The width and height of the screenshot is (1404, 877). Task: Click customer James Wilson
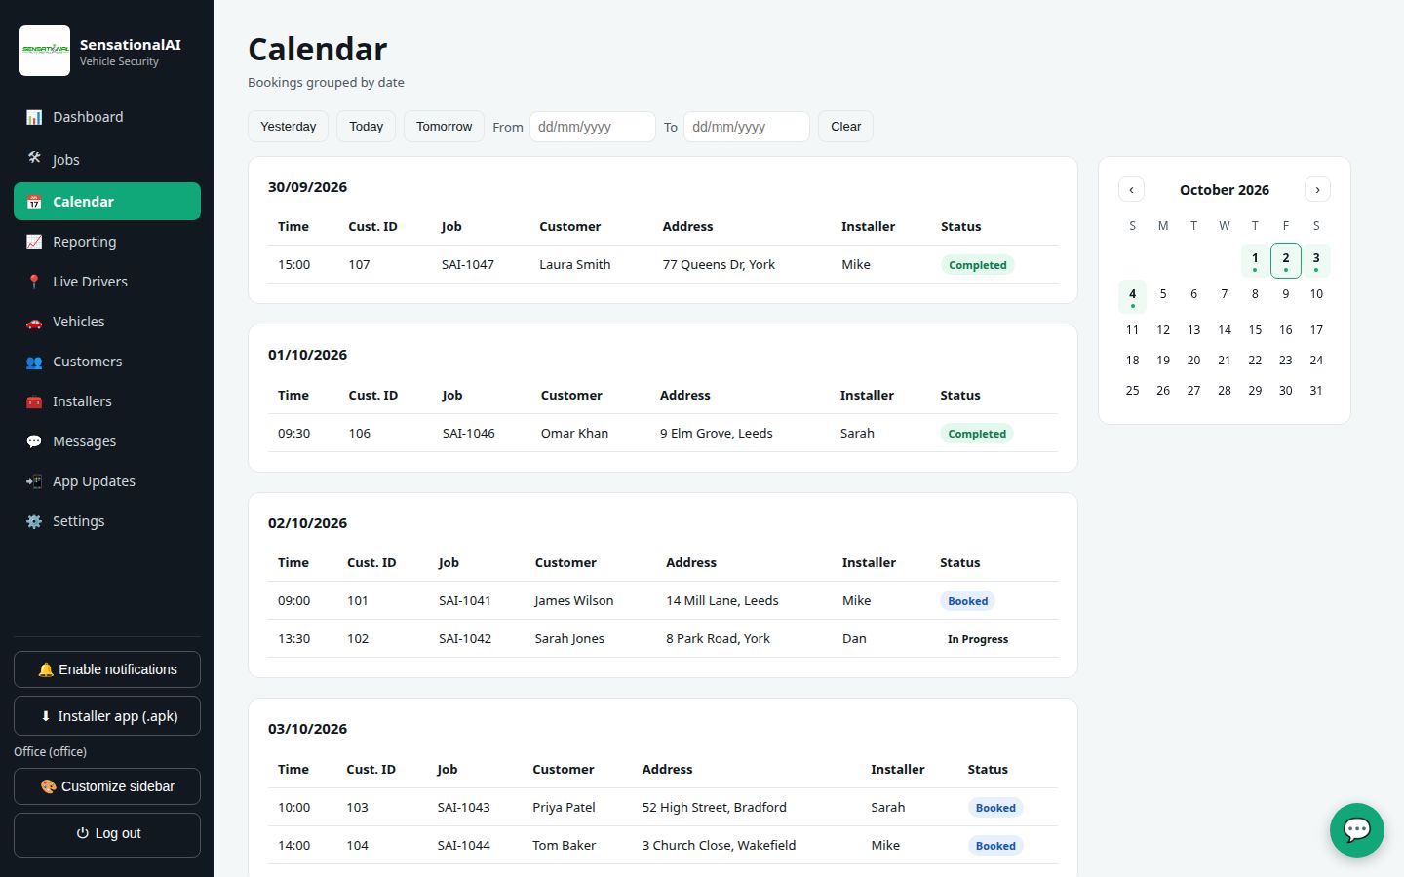coord(574,601)
